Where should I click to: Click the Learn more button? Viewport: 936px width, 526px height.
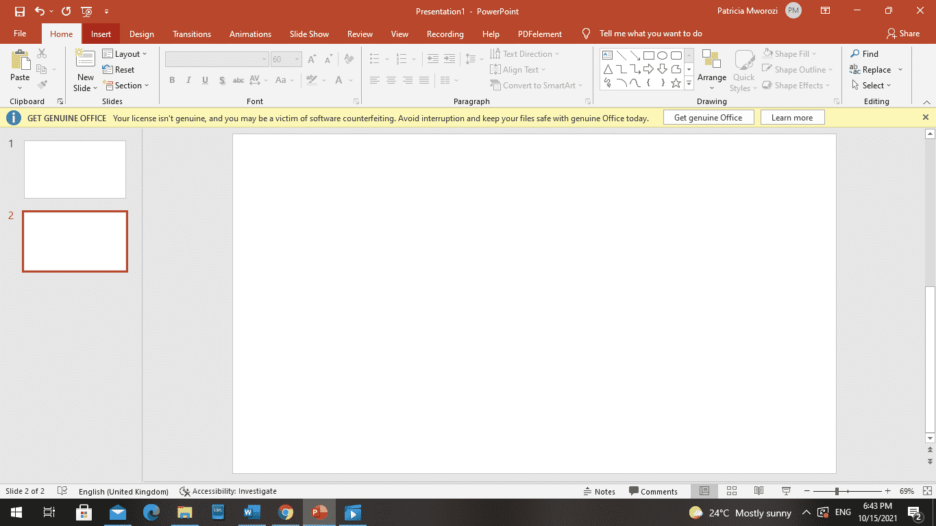[x=791, y=118]
